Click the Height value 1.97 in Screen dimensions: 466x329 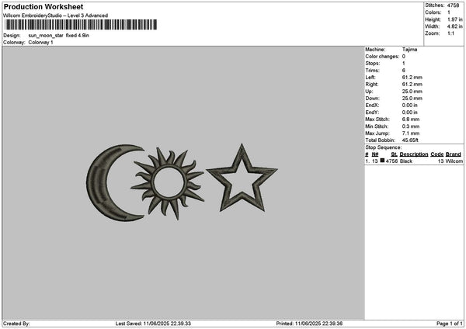[x=454, y=19]
